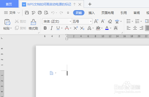Apply text highlight color

pos(98,28)
